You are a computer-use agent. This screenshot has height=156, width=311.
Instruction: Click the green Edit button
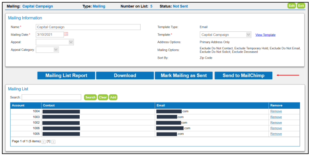pyautogui.click(x=291, y=5)
